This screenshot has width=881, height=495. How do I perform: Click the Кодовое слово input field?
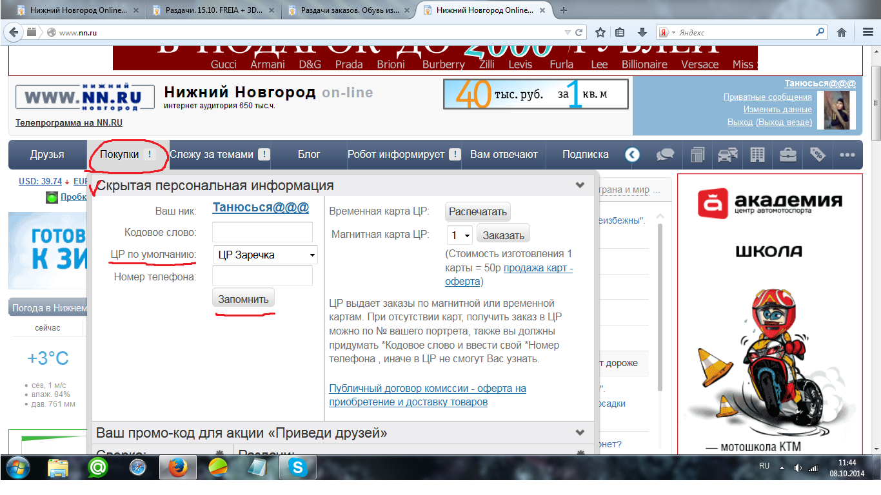(x=262, y=232)
